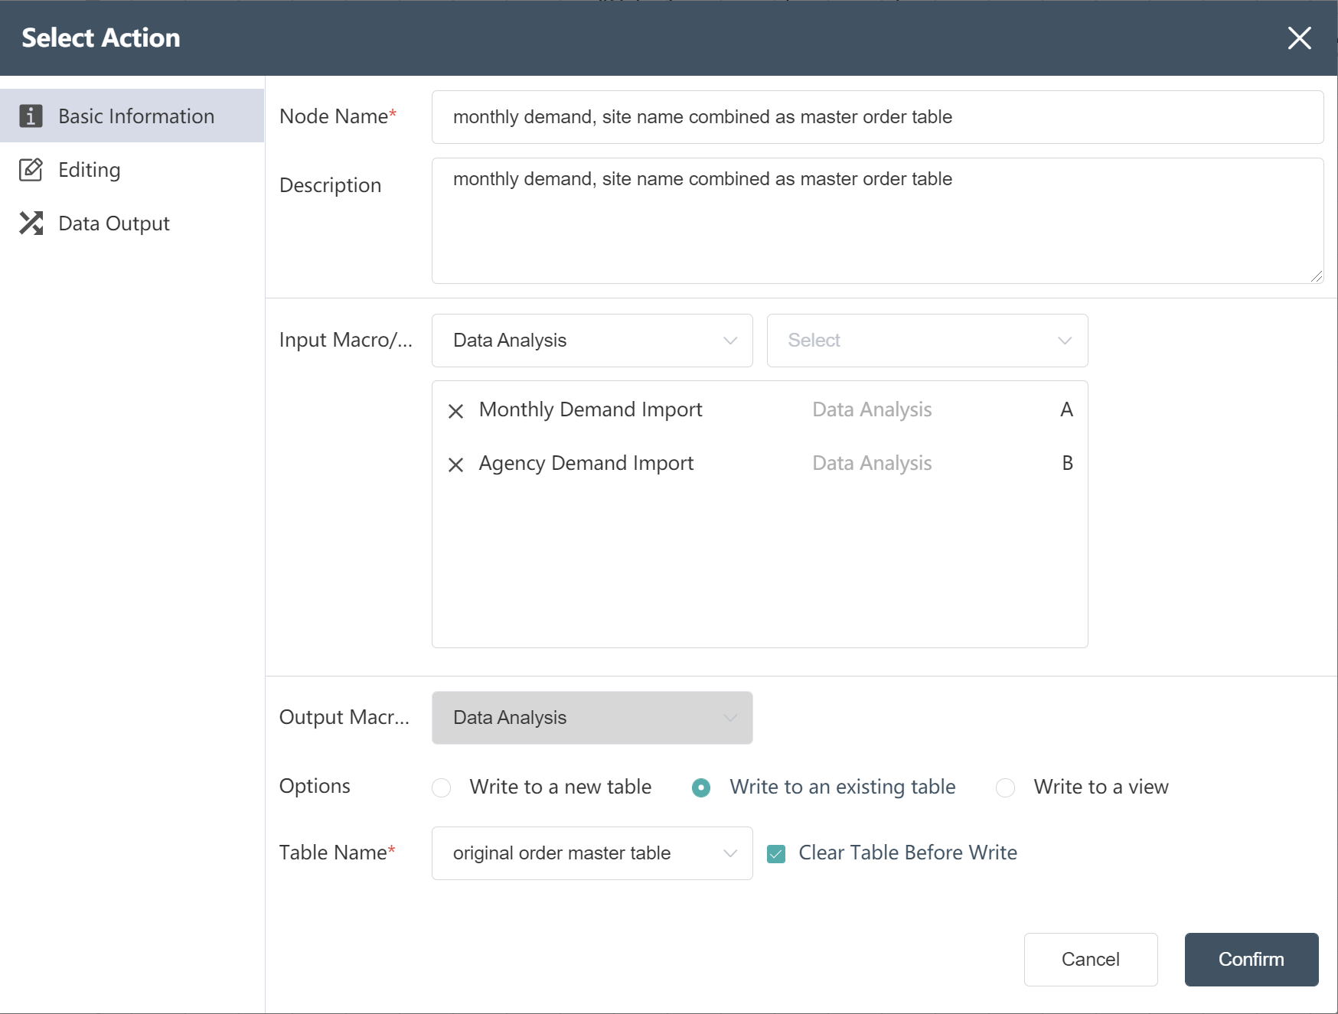Viewport: 1338px width, 1014px height.
Task: Open the empty Select dropdown for input
Action: pyautogui.click(x=927, y=341)
